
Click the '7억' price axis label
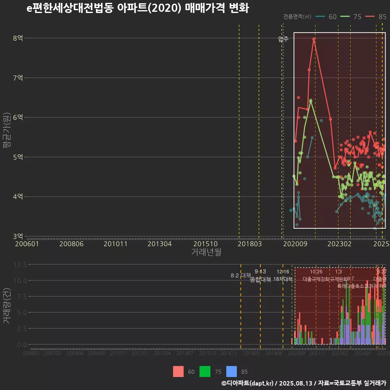(18, 78)
